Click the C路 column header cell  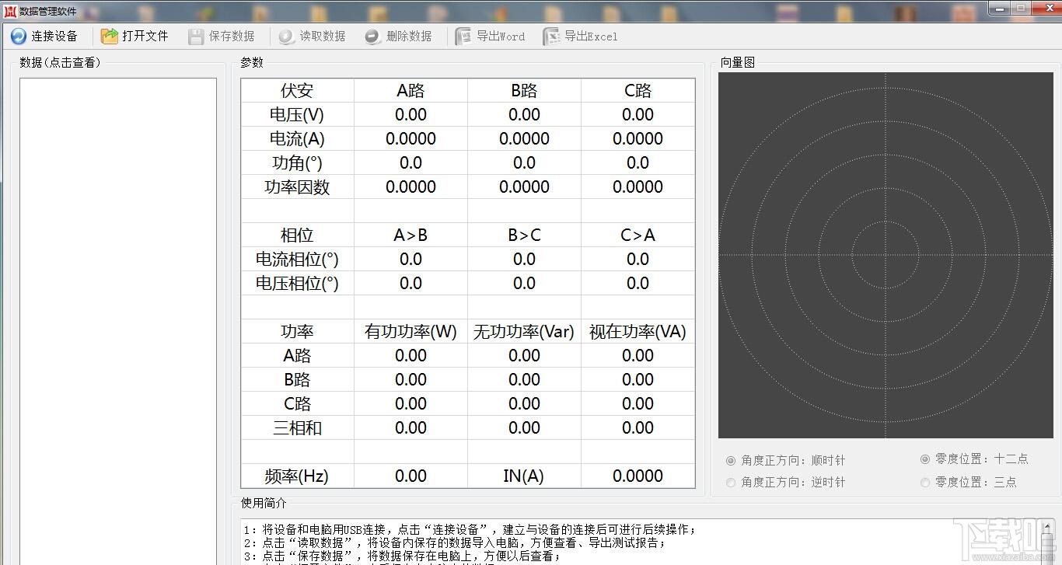tap(638, 90)
